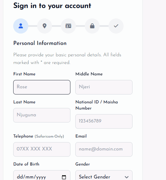Expand the Select Gender dropdown

coord(104,176)
